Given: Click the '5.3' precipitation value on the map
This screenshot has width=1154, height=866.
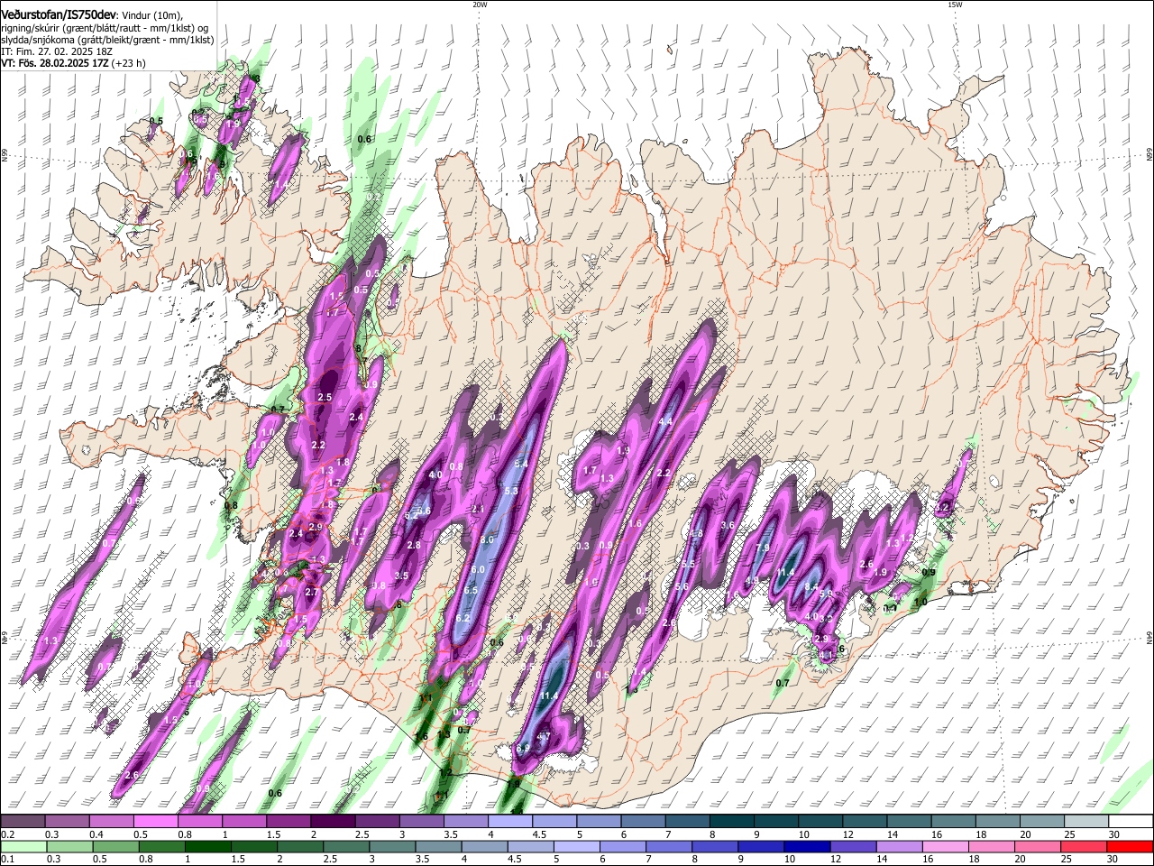Looking at the screenshot, I should pos(512,492).
